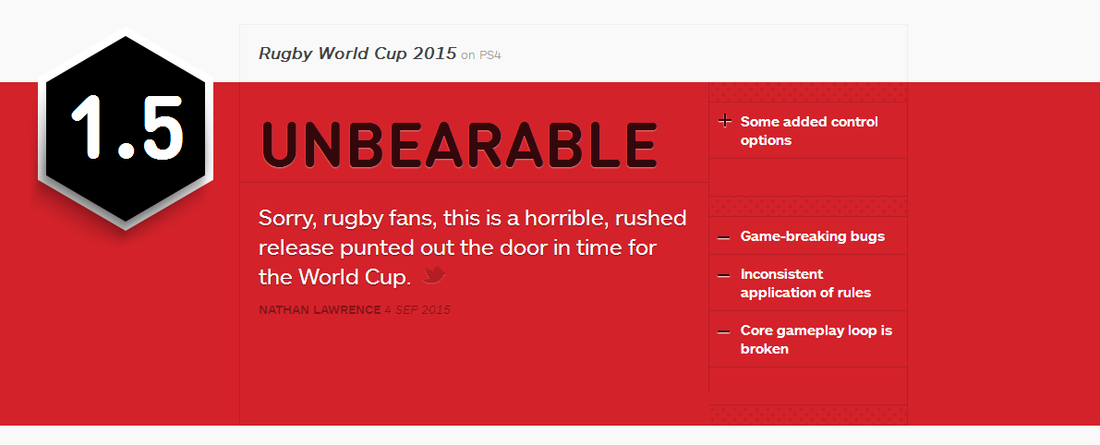Click the dotted pattern header above the pros
The width and height of the screenshot is (1100, 445).
(x=808, y=92)
